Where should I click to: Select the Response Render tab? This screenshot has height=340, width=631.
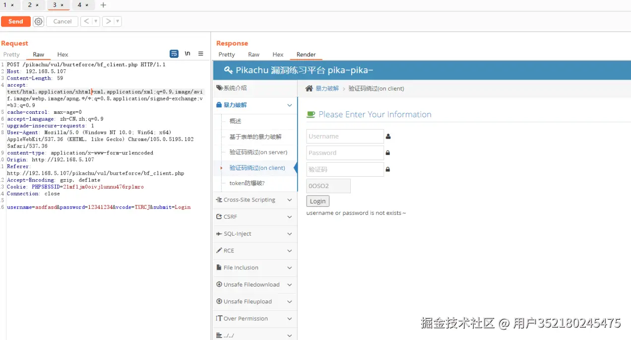[x=306, y=54]
